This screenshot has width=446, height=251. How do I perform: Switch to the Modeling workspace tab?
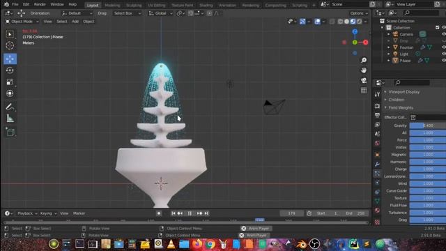click(112, 5)
